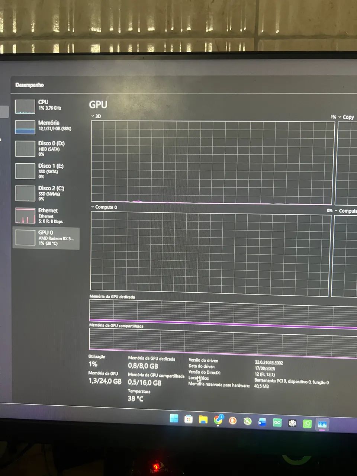Launch DuckDuckGo browser from the taskbar
The width and height of the screenshot is (357, 476).
click(x=233, y=421)
